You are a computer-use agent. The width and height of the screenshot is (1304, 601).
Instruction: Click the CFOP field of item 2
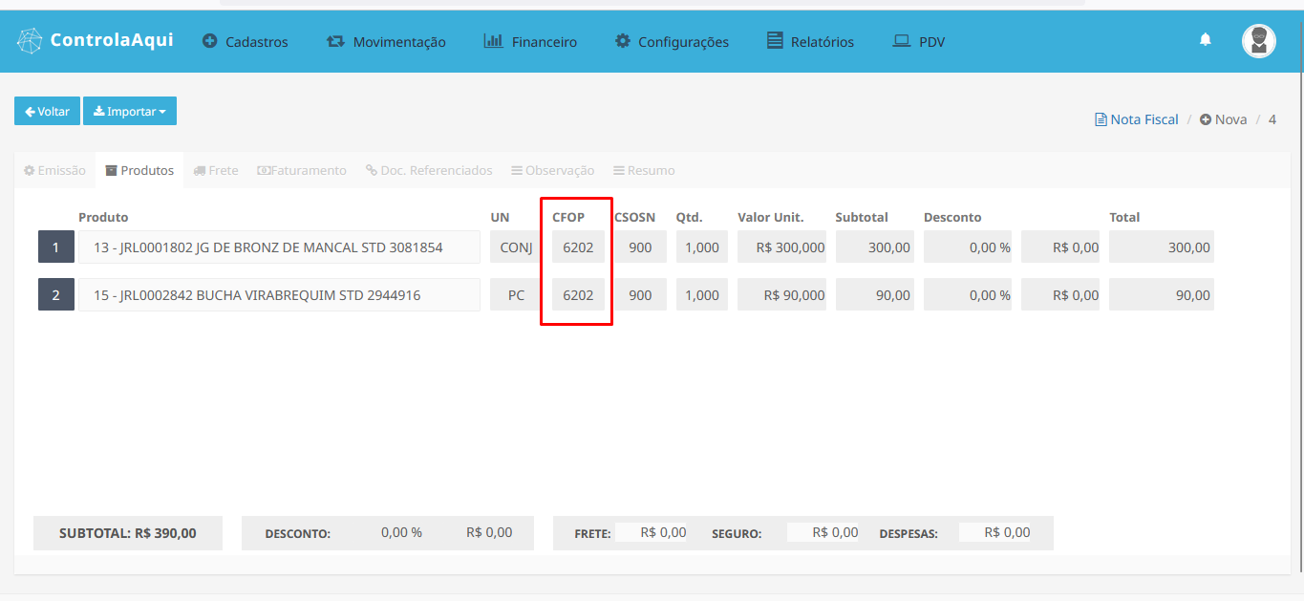[578, 295]
